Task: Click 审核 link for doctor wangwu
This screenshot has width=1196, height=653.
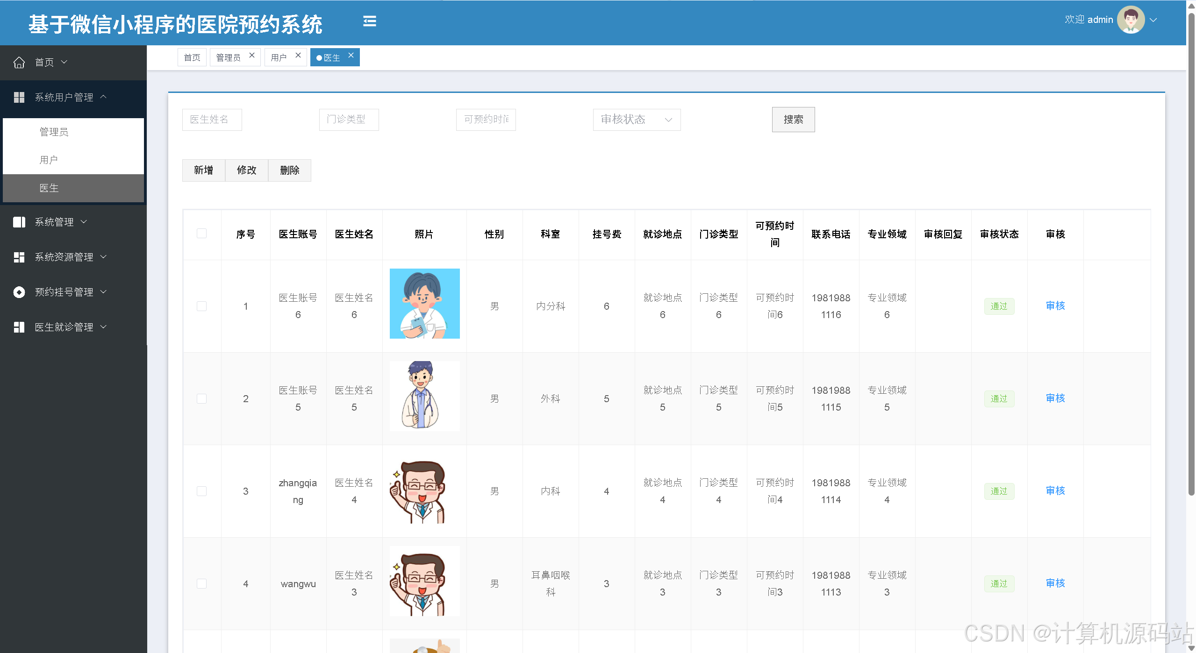Action: 1055,583
